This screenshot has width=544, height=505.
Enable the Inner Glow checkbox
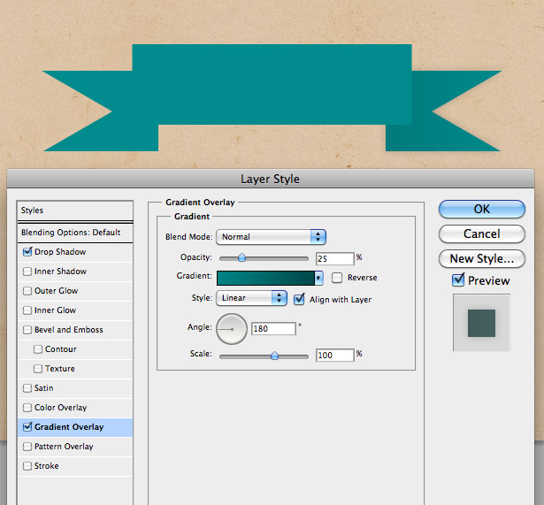coord(27,310)
